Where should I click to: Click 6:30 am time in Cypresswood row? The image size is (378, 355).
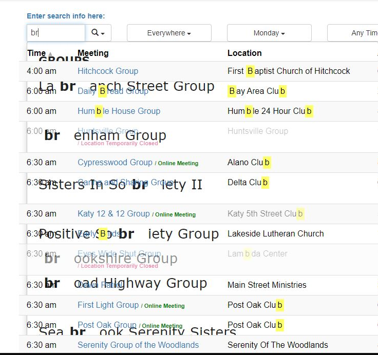coord(42,162)
